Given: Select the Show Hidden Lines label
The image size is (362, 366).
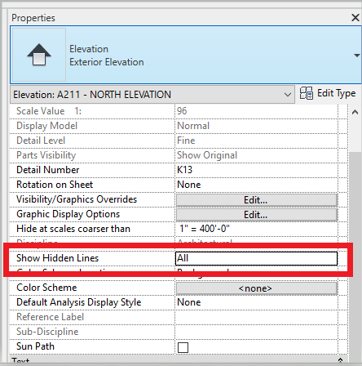Looking at the screenshot, I should click(57, 258).
